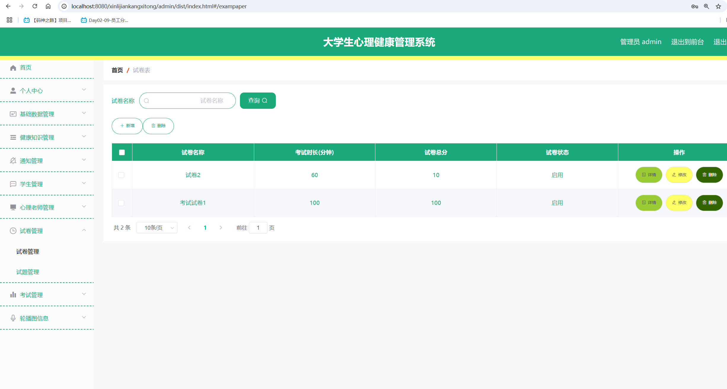Click the 试卷名称 search input field
Screen dimensions: 727x389
click(188, 101)
